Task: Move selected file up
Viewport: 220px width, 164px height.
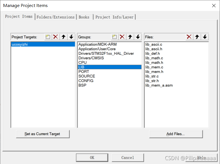Action: pos(197,37)
